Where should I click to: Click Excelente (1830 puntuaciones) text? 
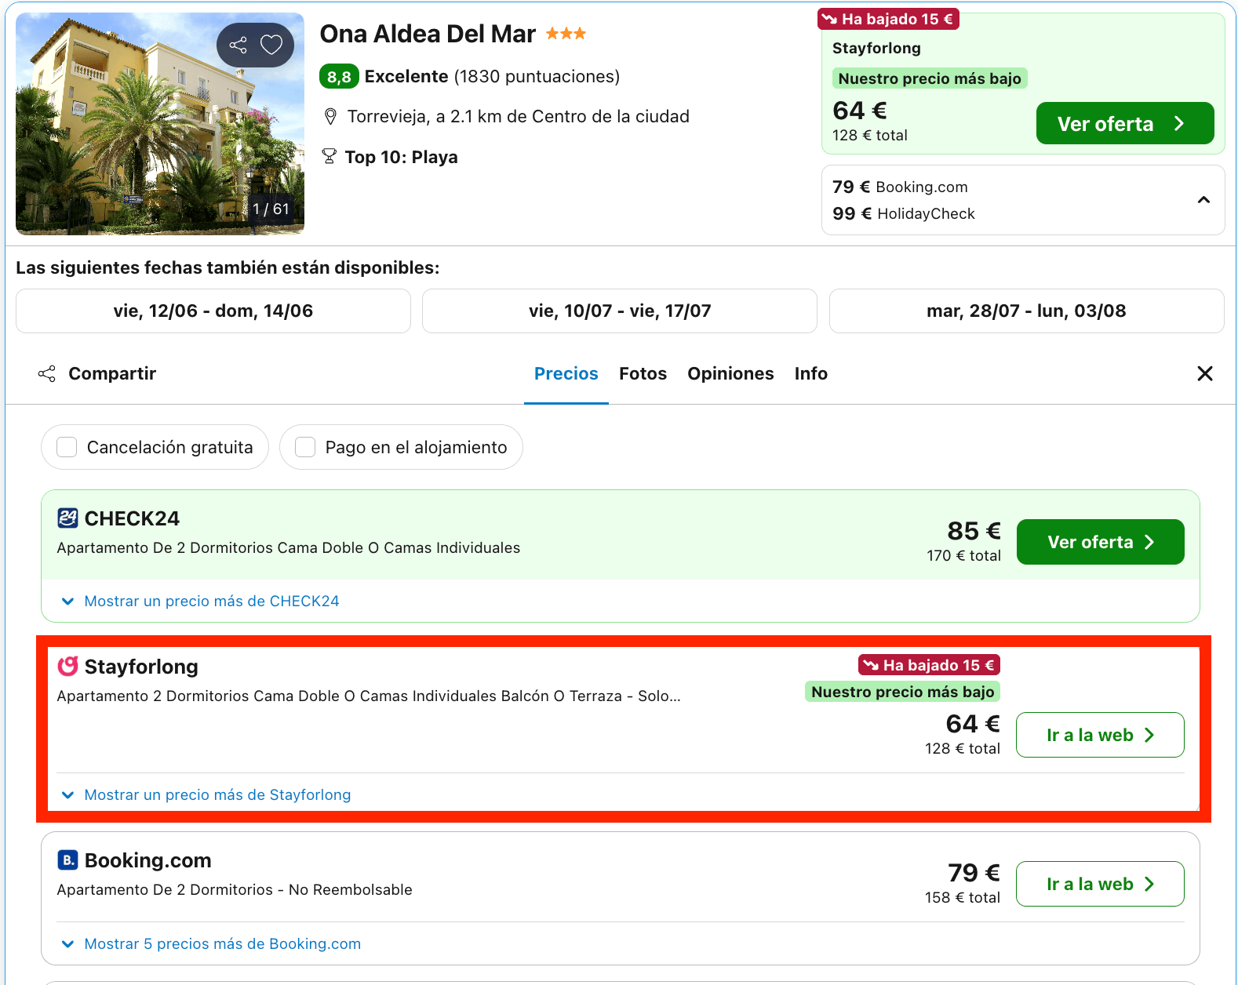pyautogui.click(x=493, y=77)
